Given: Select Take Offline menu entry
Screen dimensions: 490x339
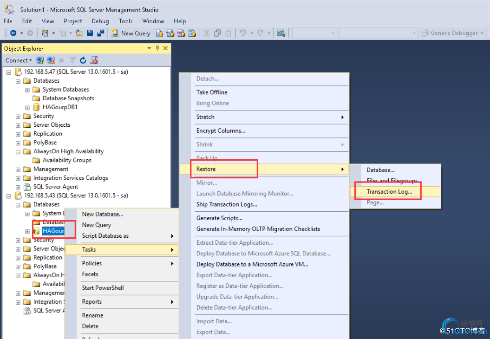Looking at the screenshot, I should [x=263, y=92].
